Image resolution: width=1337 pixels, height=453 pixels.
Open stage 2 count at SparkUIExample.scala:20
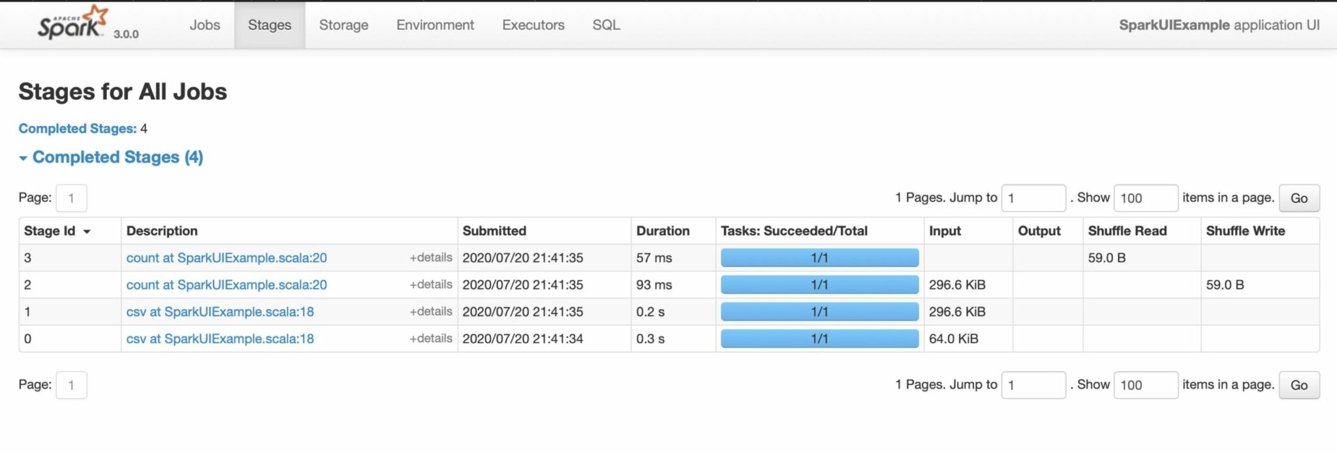point(227,285)
